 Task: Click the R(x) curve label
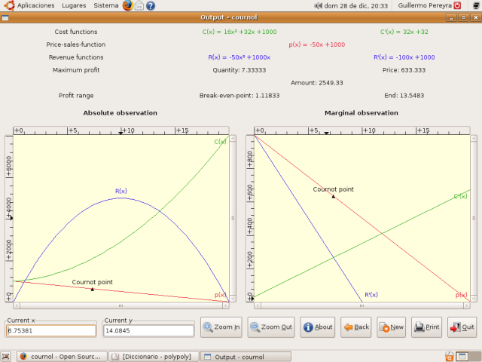121,191
